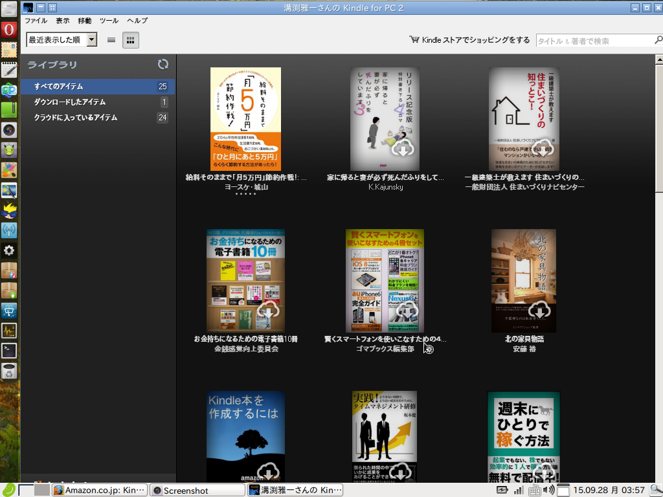Image resolution: width=663 pixels, height=497 pixels.
Task: Switch to list view layout
Action: [111, 40]
